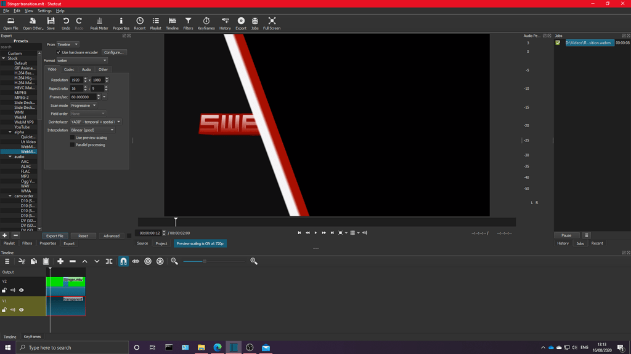Enter Full Screen mode
The width and height of the screenshot is (631, 354).
coord(272,23)
